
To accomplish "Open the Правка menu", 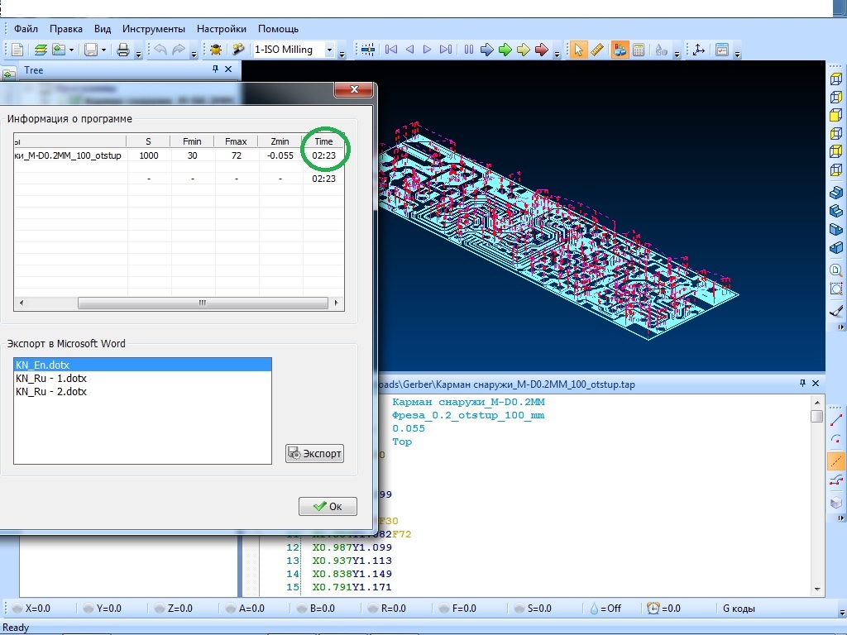I will [66, 29].
